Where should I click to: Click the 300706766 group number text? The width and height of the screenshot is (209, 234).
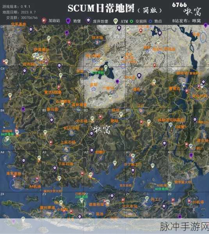(29, 18)
